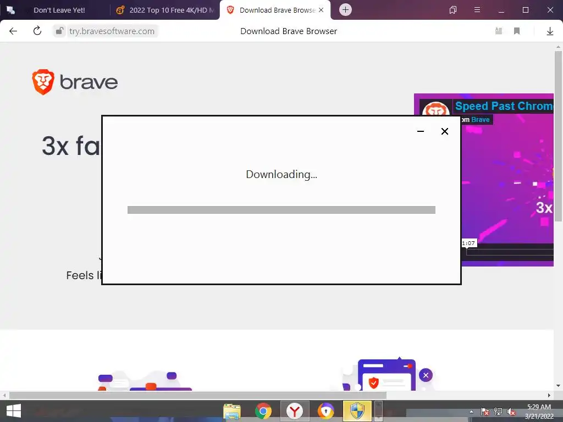The image size is (563, 422).
Task: Click the Downloading... status text
Action: (x=281, y=174)
